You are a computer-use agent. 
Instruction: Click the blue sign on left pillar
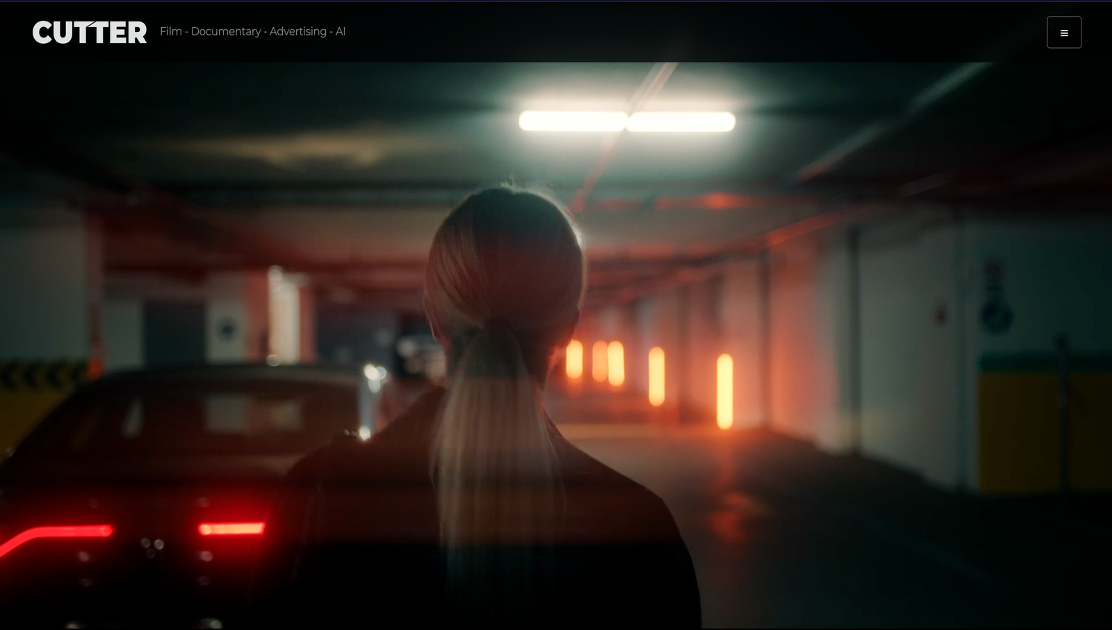point(227,329)
